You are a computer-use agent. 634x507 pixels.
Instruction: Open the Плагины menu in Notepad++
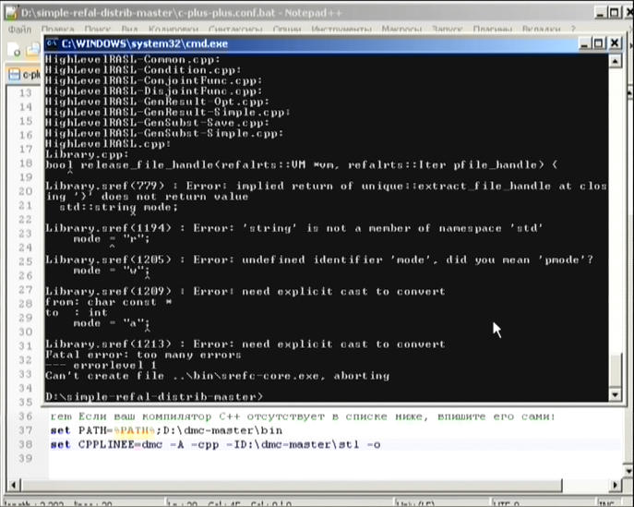493,30
